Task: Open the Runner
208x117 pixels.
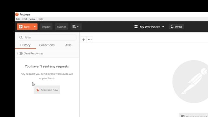Action: pos(61,27)
